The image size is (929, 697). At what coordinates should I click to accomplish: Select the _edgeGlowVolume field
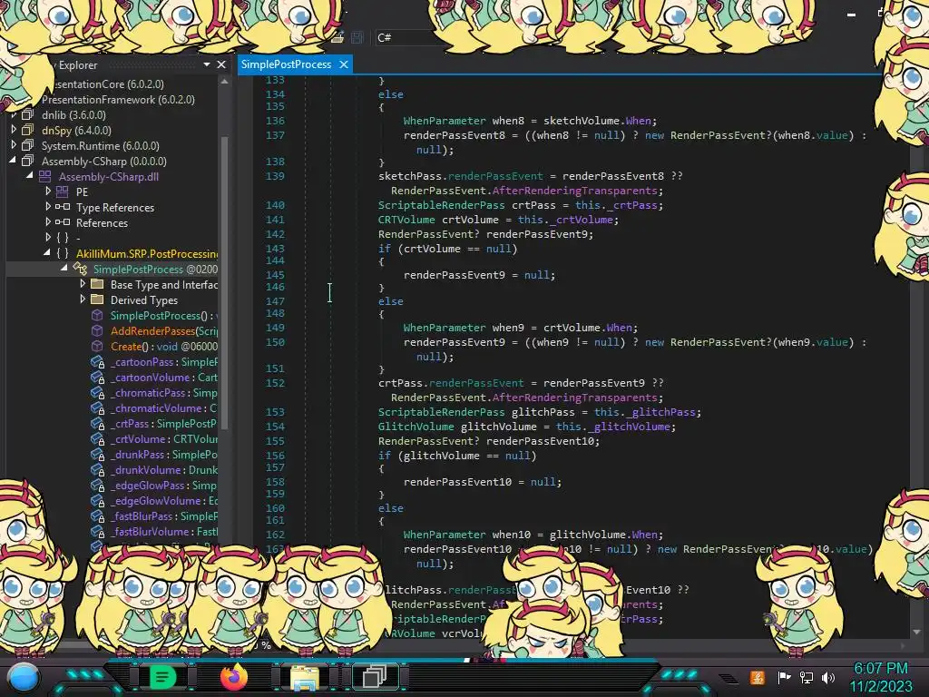(x=163, y=500)
